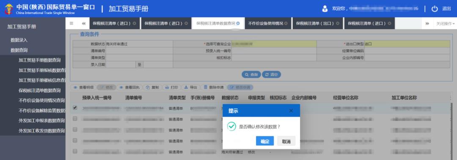The image size is (457, 160).
Task: Click the greyed 修改 toolbar button
Action: click(x=107, y=87)
